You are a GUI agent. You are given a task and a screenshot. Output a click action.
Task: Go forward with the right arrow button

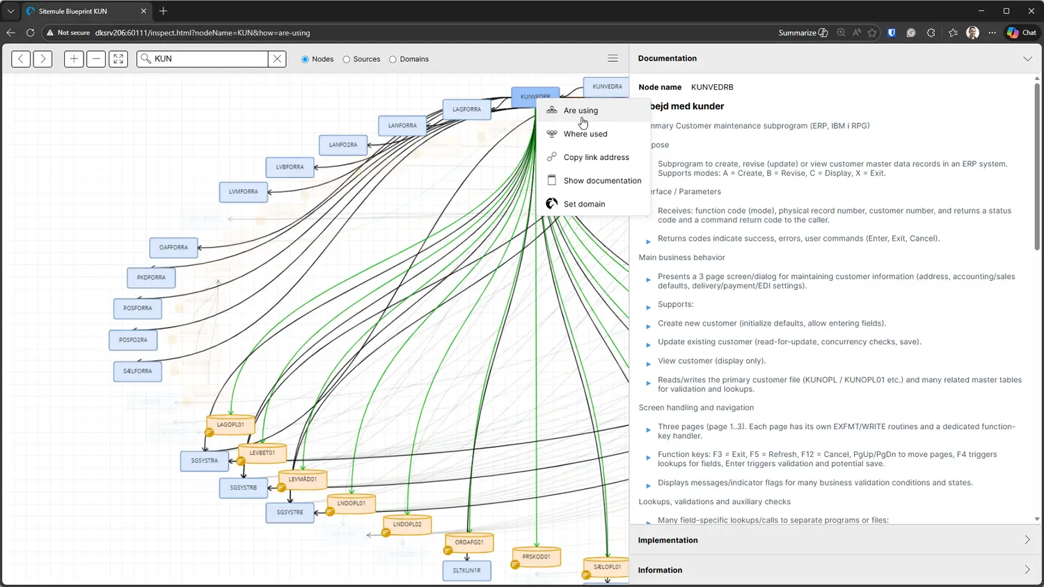[43, 59]
